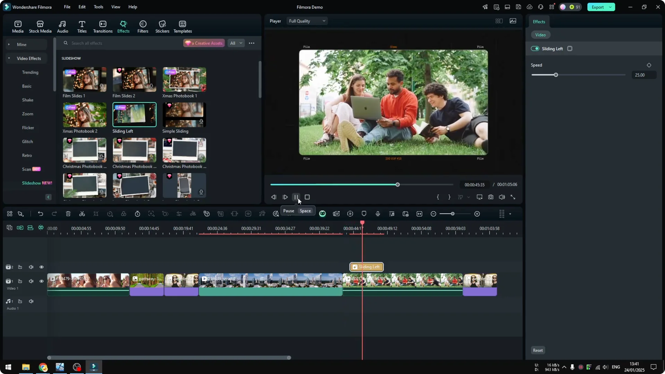The width and height of the screenshot is (665, 374).
Task: Click the Speed stopwatch icon in toolbar
Action: (x=138, y=214)
